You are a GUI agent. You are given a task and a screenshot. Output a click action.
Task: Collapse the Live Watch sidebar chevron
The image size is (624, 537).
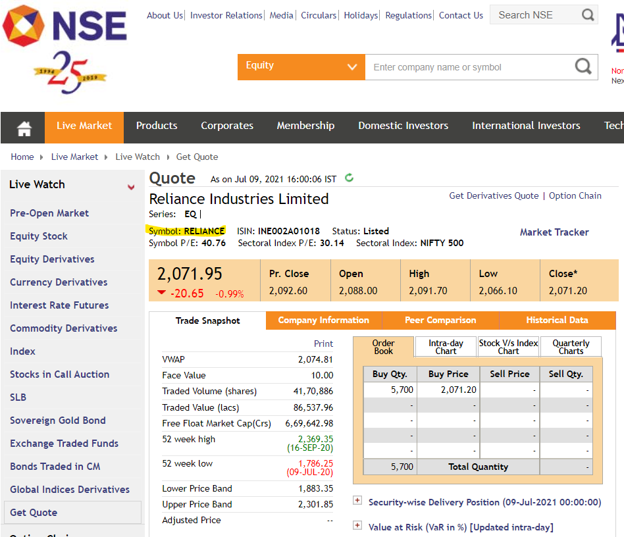pyautogui.click(x=131, y=186)
